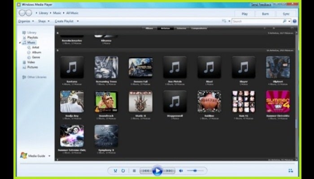
Task: Expand the search options dropdown arrow
Action: click(x=289, y=21)
